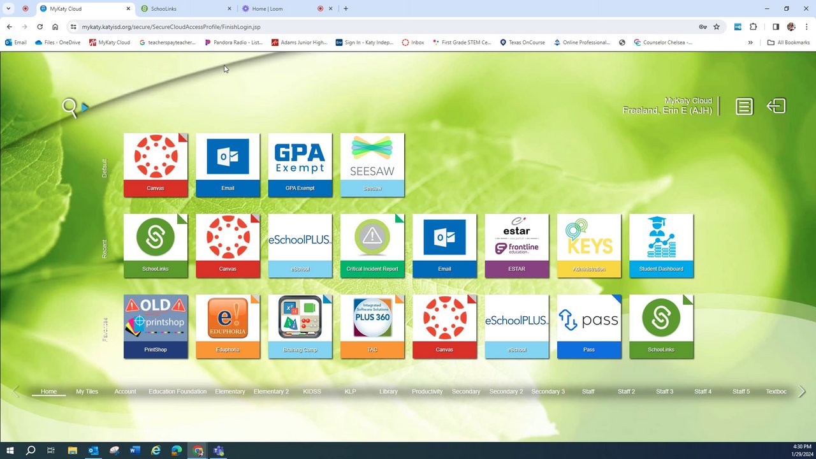Switch to the Secondary 2 tab
The height and width of the screenshot is (459, 816).
coord(506,391)
